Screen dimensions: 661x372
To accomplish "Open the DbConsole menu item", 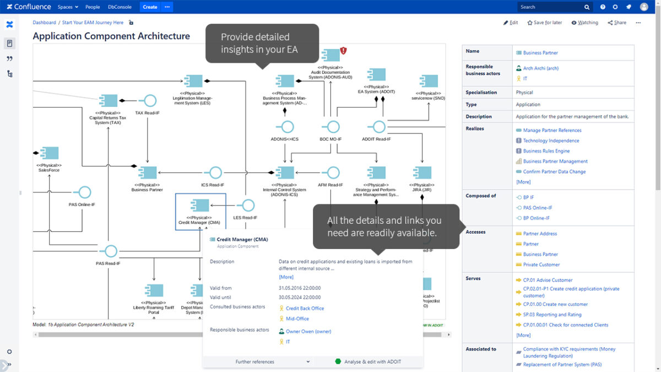I will pos(120,7).
